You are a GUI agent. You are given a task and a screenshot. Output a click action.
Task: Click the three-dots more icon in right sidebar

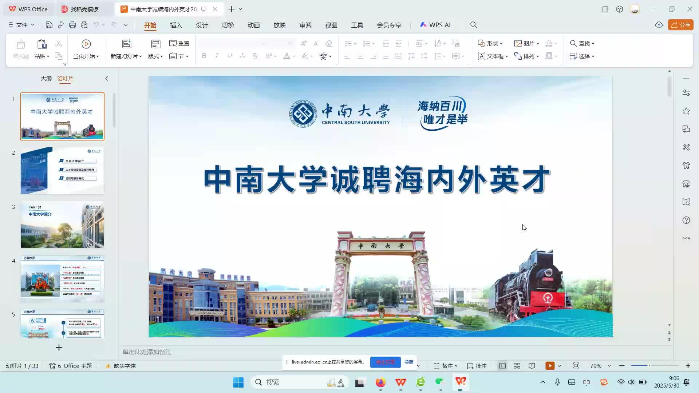pos(686,238)
